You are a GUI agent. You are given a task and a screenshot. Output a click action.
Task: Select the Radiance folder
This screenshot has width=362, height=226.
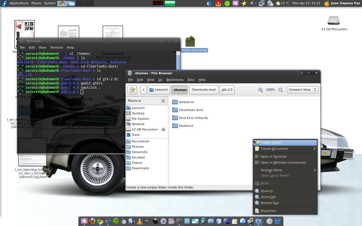[x=183, y=126]
